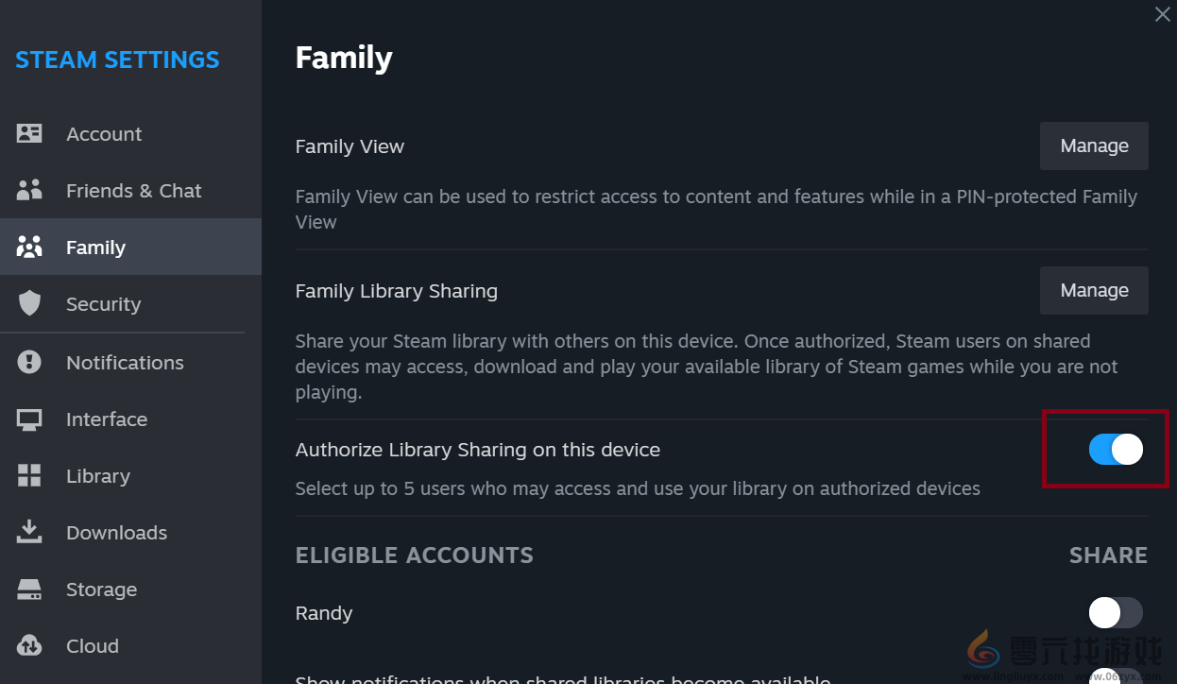Viewport: 1177px width, 684px height.
Task: Disable Authorize Library Sharing on this device
Action: pyautogui.click(x=1116, y=449)
